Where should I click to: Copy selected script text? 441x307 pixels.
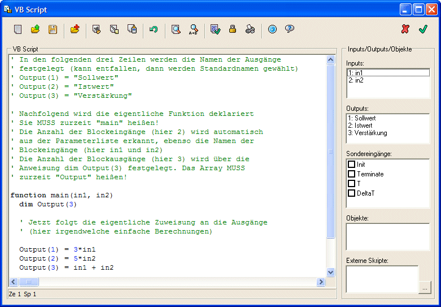click(x=114, y=29)
